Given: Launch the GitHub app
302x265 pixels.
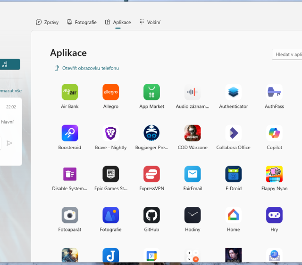Looking at the screenshot, I should point(151,215).
